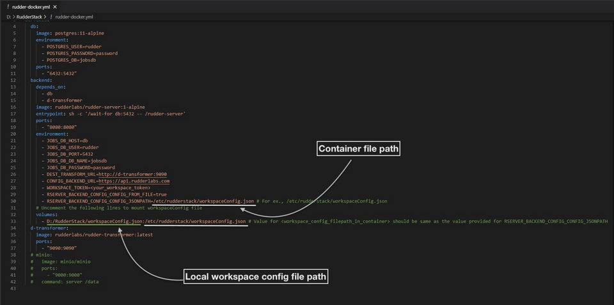Screen dimensions: 614x305
Task: Click the POSTGRES_DB=jobsdb line
Action: coord(70,60)
